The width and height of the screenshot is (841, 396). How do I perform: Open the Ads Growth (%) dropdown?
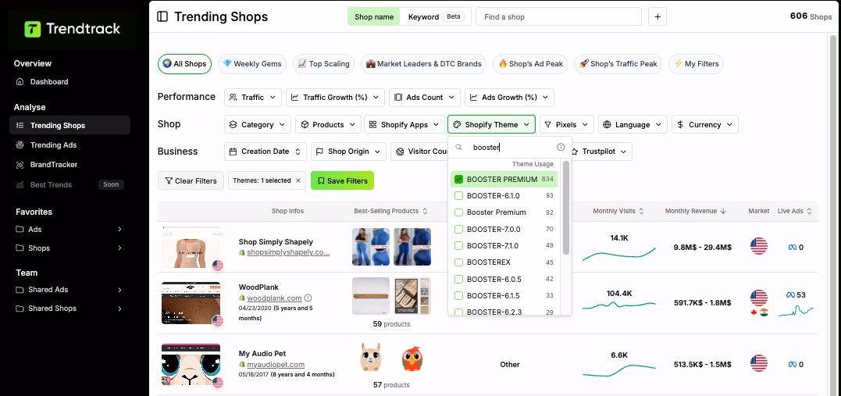pyautogui.click(x=509, y=97)
